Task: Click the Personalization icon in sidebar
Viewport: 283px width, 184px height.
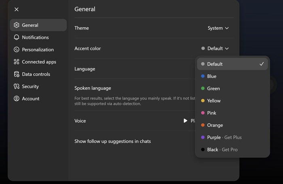Action: click(x=17, y=50)
